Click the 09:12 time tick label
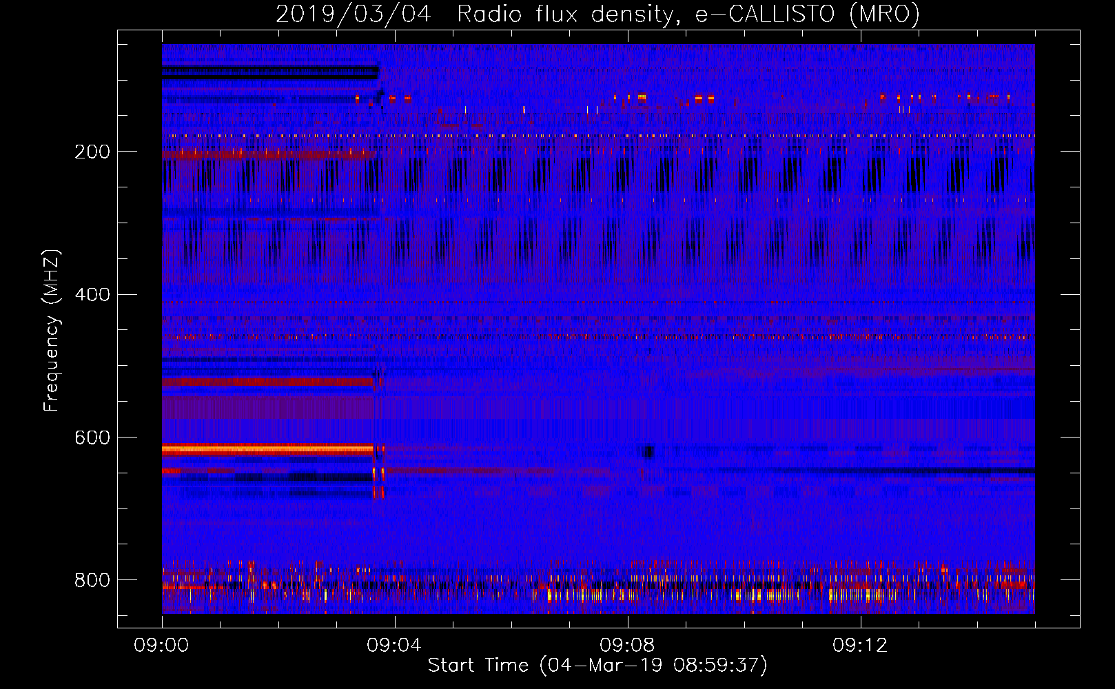This screenshot has height=689, width=1115. pos(860,645)
